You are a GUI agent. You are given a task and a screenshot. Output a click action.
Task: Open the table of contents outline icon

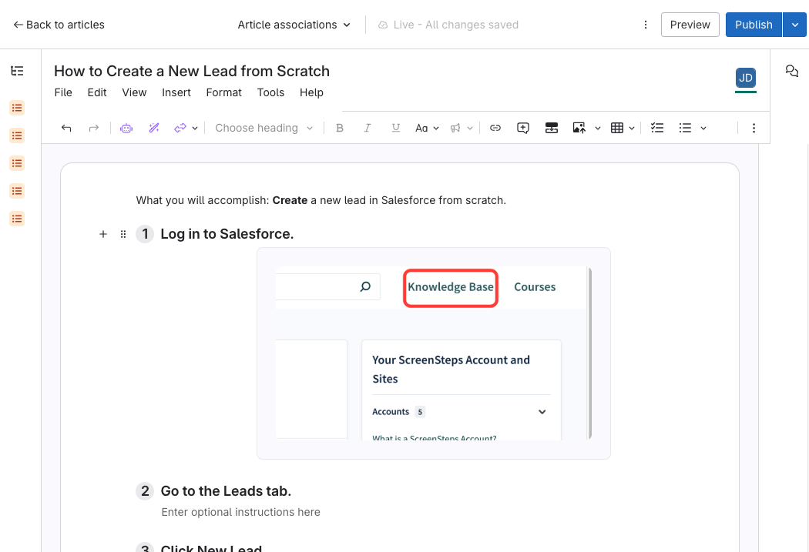coord(17,71)
